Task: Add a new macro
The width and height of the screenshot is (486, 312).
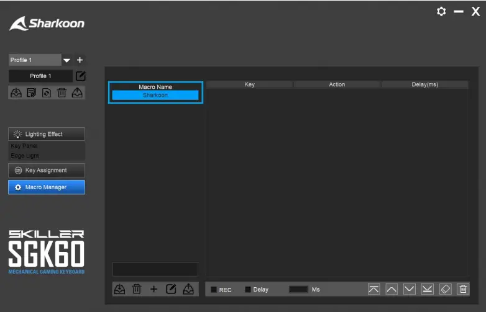Action: pos(154,290)
